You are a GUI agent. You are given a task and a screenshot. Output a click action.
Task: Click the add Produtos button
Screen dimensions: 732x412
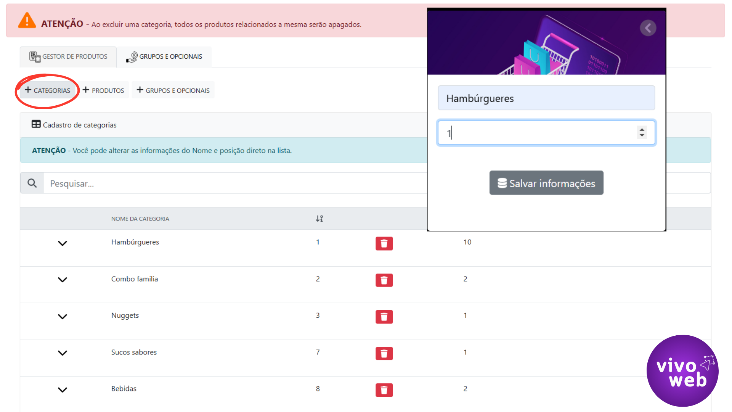pyautogui.click(x=104, y=90)
